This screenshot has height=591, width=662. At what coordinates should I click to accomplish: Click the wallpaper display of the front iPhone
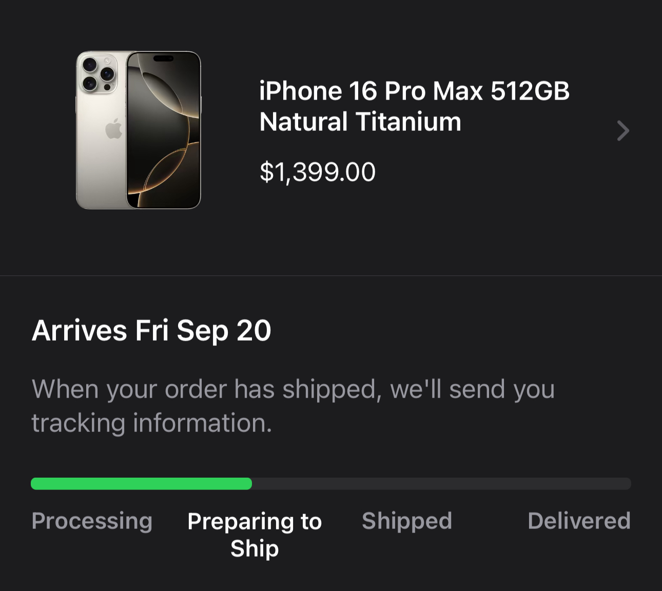click(x=163, y=139)
